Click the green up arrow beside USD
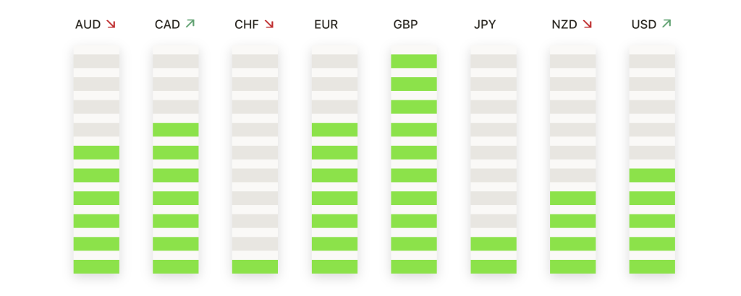The width and height of the screenshot is (741, 296). tap(666, 25)
